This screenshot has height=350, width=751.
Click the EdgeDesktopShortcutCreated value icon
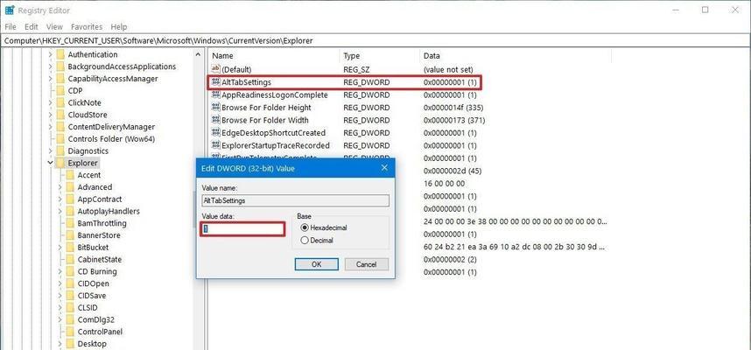coord(215,133)
